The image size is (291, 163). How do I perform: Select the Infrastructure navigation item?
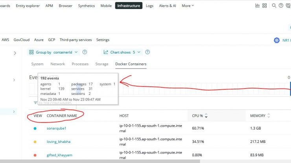pyautogui.click(x=129, y=6)
